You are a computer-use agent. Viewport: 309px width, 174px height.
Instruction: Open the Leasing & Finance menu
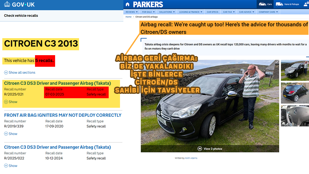tap(191, 12)
